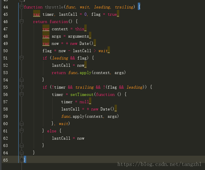Click 'func' on line 59
This screenshot has width=205, height=170.
tap(66, 116)
